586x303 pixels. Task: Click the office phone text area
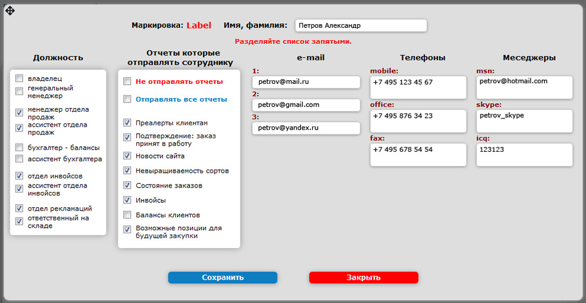(418, 121)
